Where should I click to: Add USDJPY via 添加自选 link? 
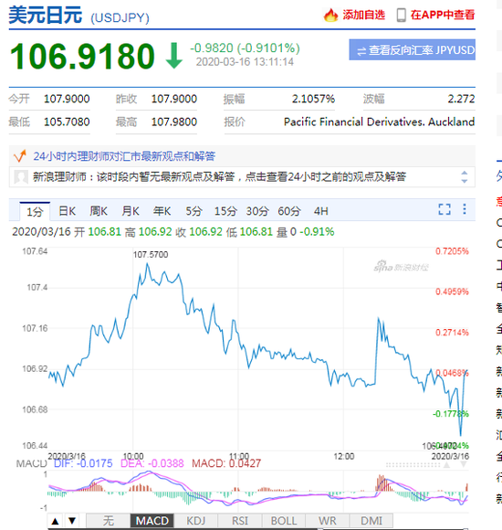tap(363, 15)
